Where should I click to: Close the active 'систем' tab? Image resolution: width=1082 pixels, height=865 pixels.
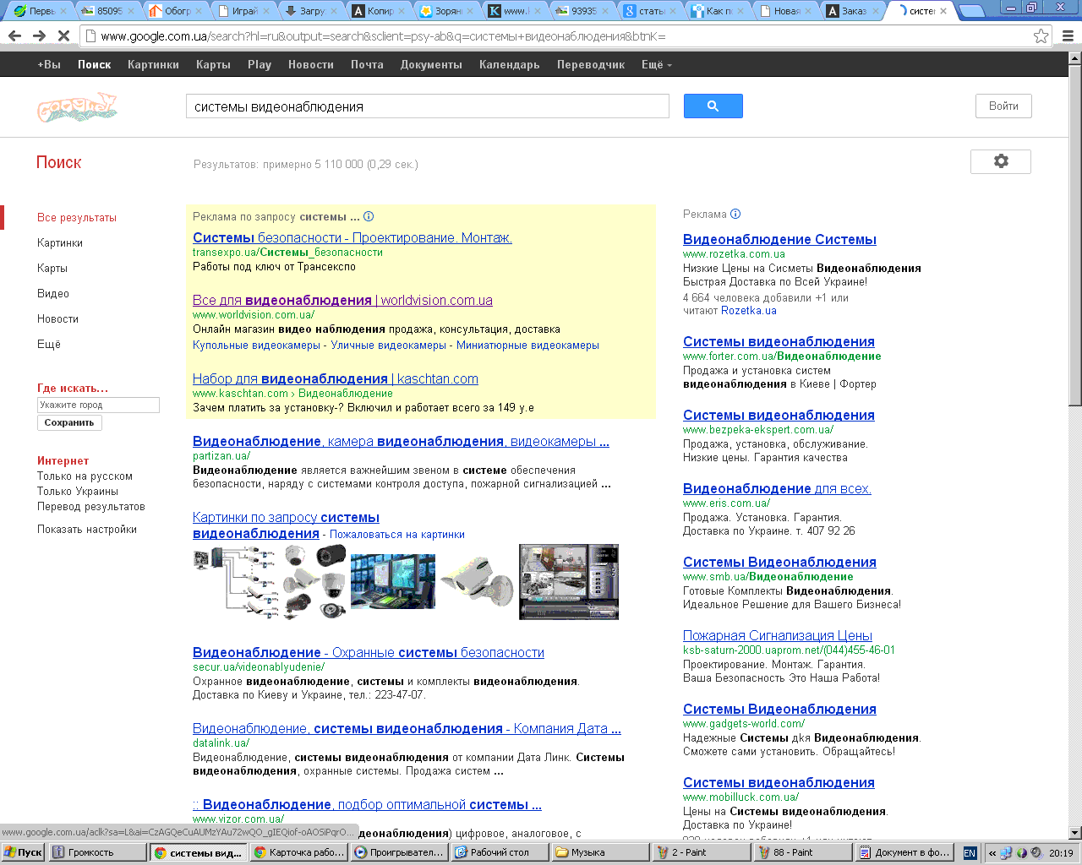[943, 11]
